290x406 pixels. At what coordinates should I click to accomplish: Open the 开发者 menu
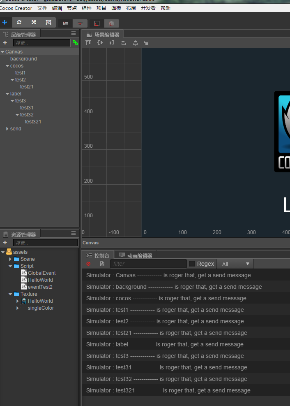[x=148, y=8]
